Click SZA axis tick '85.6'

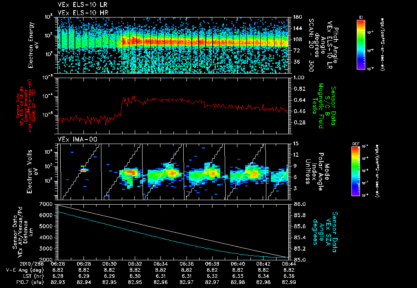pos(300,226)
